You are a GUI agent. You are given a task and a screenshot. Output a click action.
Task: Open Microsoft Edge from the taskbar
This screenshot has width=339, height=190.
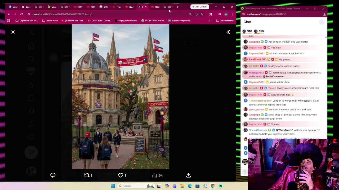[190, 186]
